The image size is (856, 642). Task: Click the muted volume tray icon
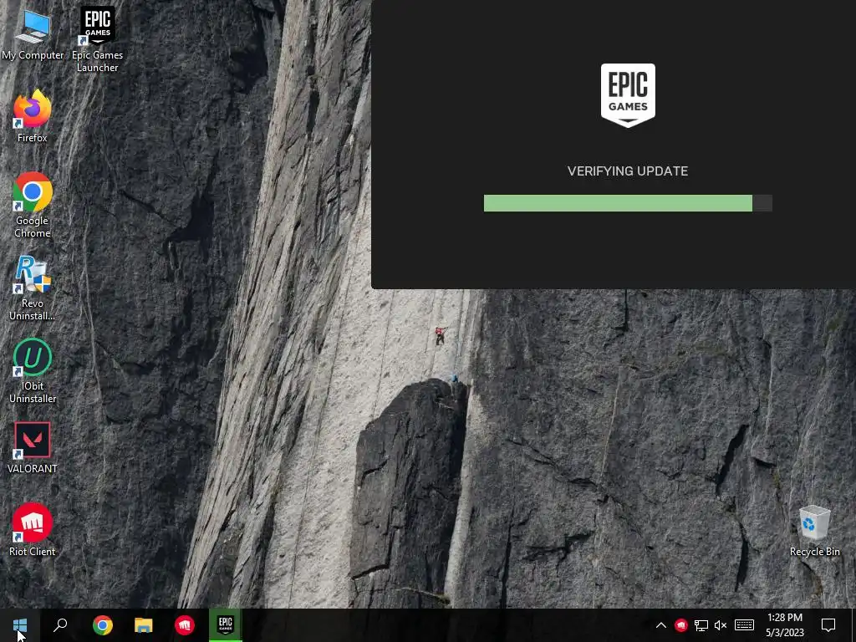[x=721, y=625]
